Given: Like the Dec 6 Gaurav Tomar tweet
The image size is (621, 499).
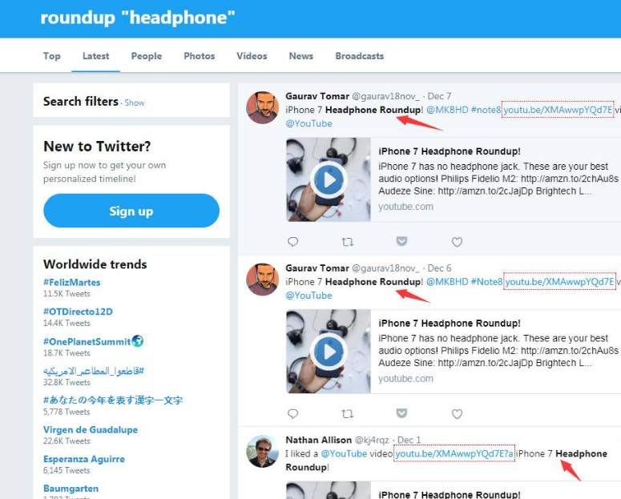Looking at the screenshot, I should tap(457, 413).
